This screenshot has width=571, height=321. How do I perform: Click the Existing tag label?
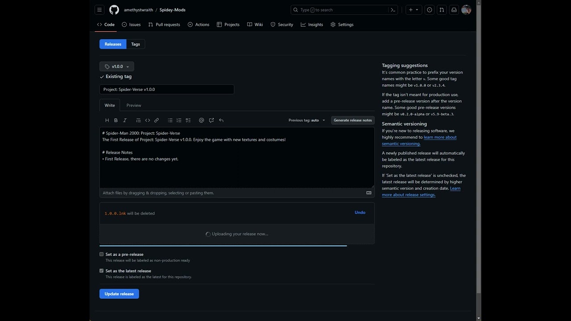(x=119, y=77)
